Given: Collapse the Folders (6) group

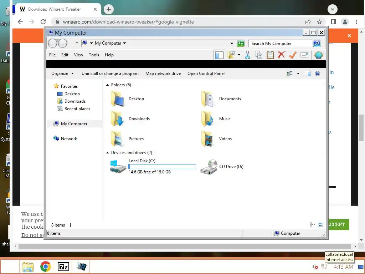Looking at the screenshot, I should 107,85.
